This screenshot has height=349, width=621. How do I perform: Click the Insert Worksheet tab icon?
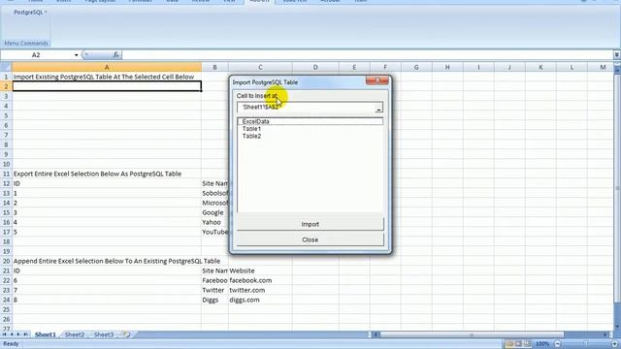tap(127, 334)
